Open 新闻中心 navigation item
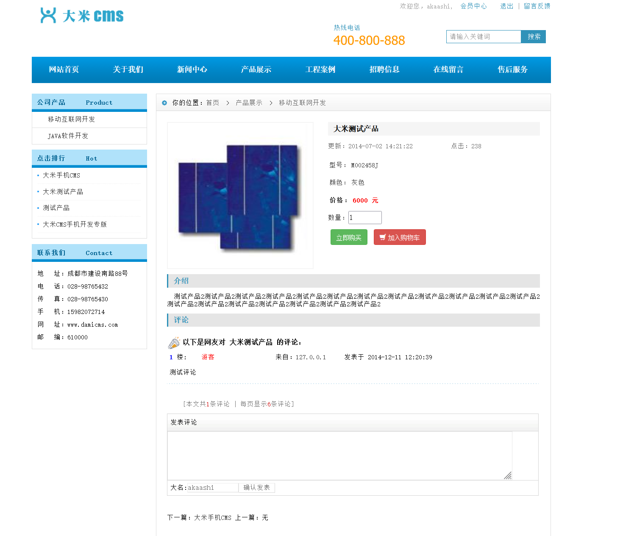Screen dimensions: 623x536 (x=192, y=69)
